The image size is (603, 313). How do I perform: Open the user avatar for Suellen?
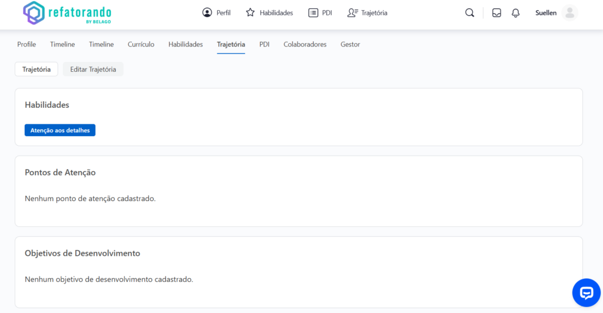coord(569,13)
